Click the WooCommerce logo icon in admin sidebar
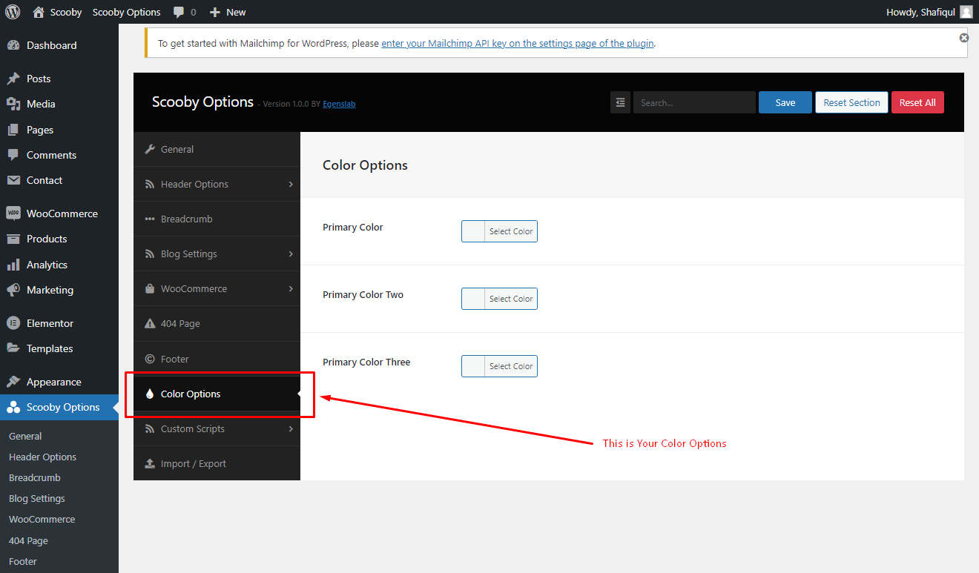Screen dimensions: 979x573 tap(13, 213)
